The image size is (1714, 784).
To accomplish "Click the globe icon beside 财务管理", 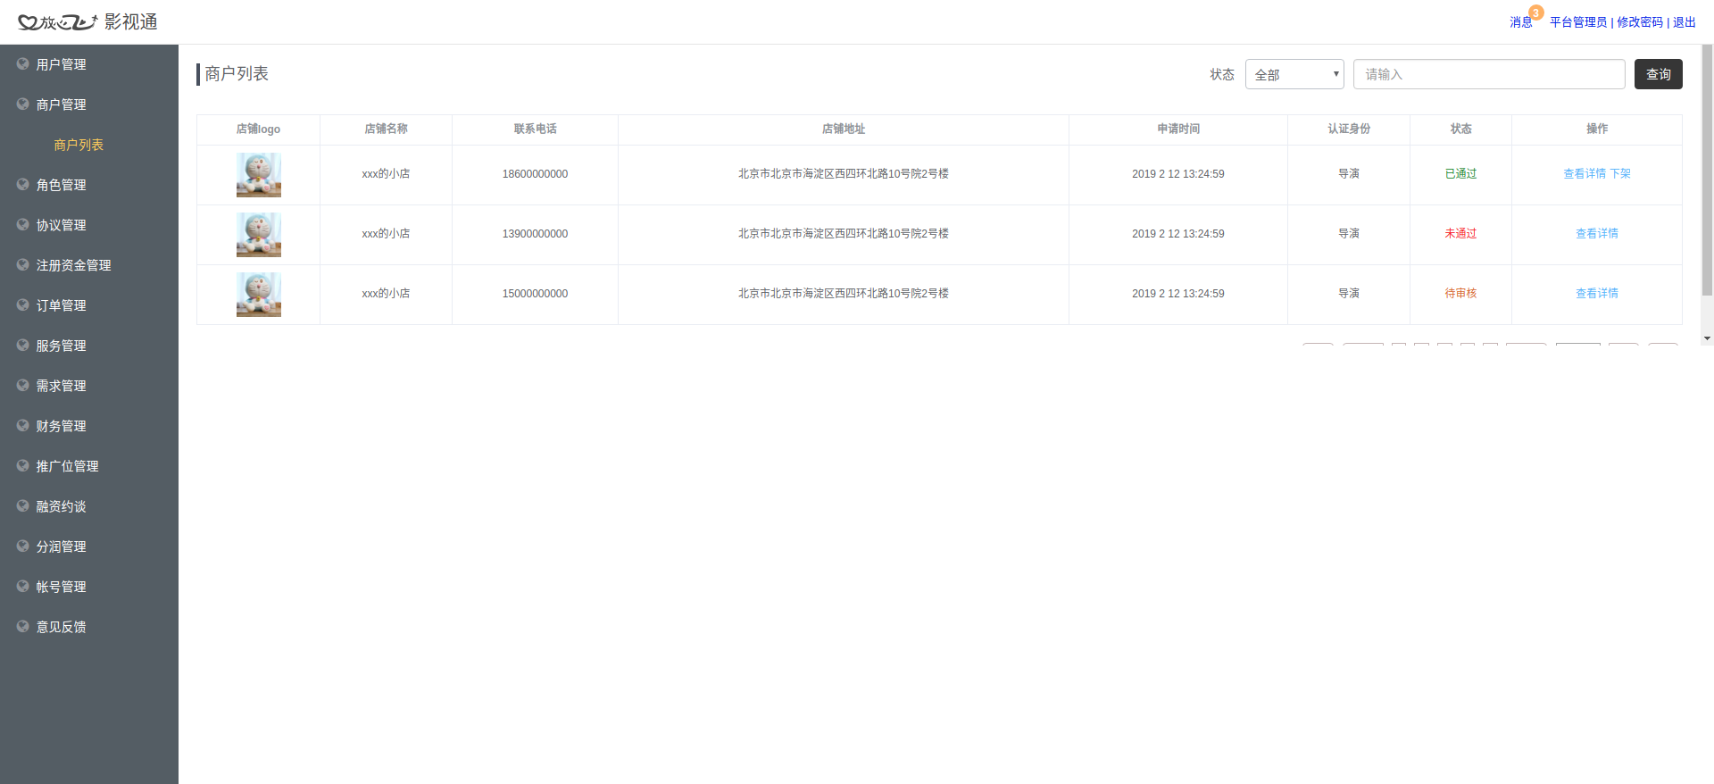I will 23,426.
